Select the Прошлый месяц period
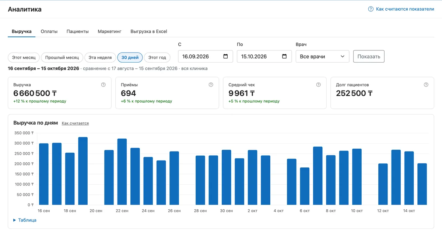The image size is (442, 234). 62,57
